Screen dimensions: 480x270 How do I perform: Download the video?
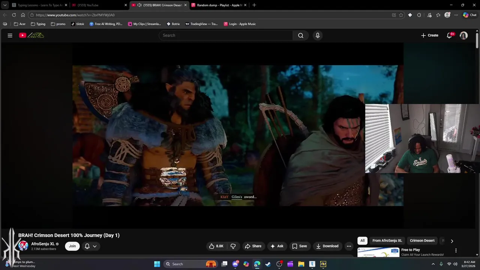coord(327,246)
